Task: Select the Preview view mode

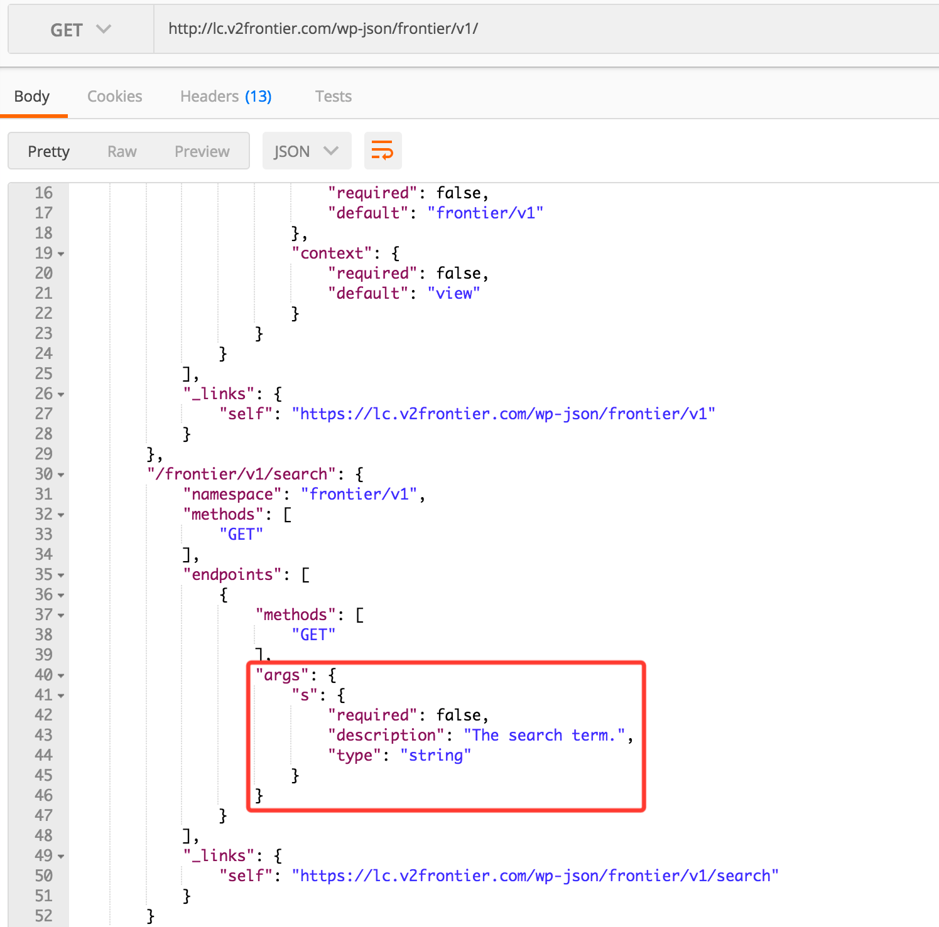Action: (x=202, y=151)
